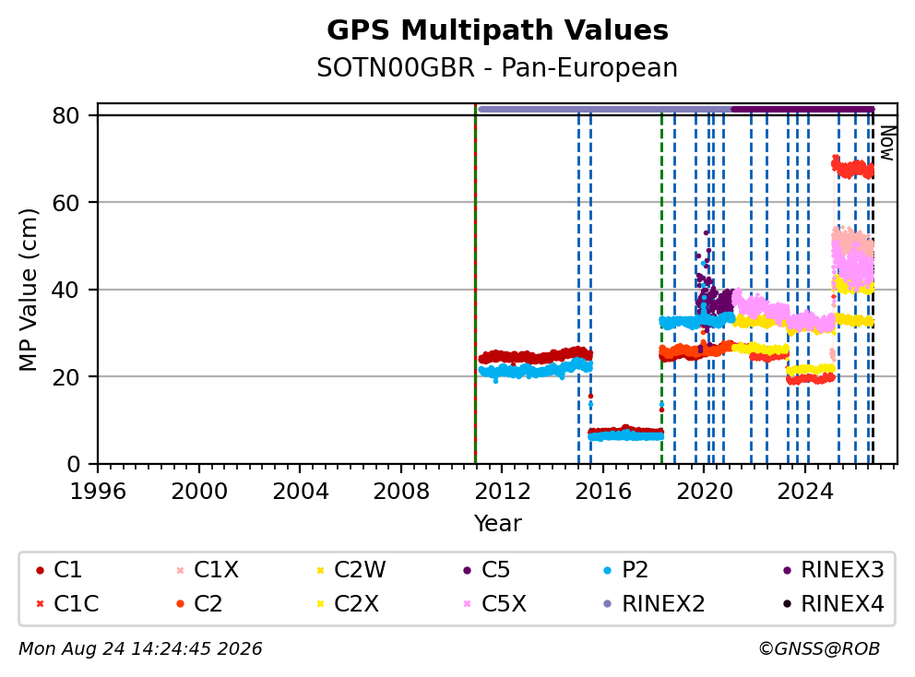
Task: Click the 60 y-axis tick label
Action: pos(65,203)
